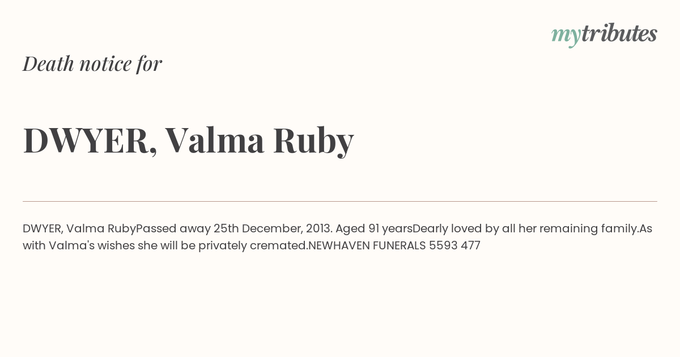Select the "Death notice for" heading

point(92,63)
